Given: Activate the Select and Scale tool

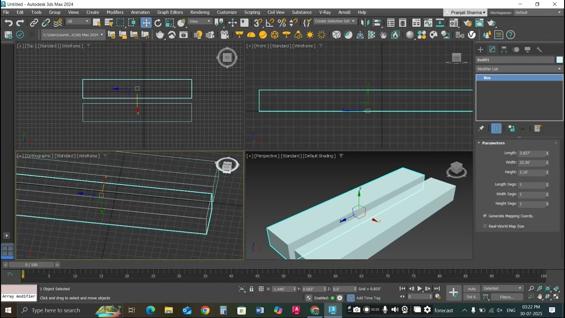Looking at the screenshot, I should pyautogui.click(x=170, y=23).
